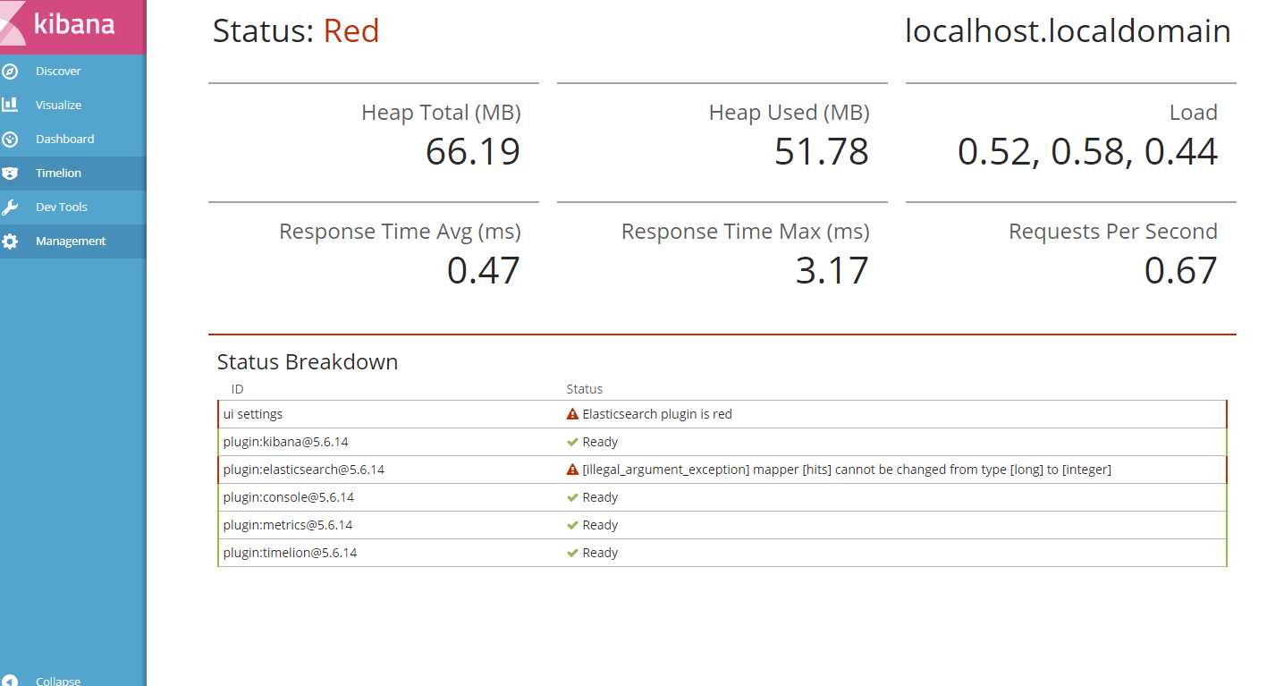Click the green checkmark for plugin:timelion

[572, 553]
